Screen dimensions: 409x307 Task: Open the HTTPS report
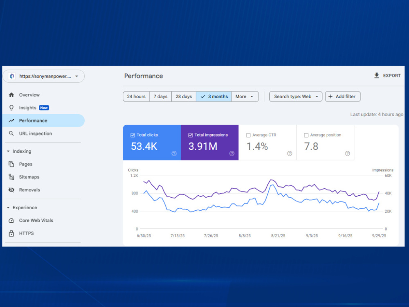point(43,233)
